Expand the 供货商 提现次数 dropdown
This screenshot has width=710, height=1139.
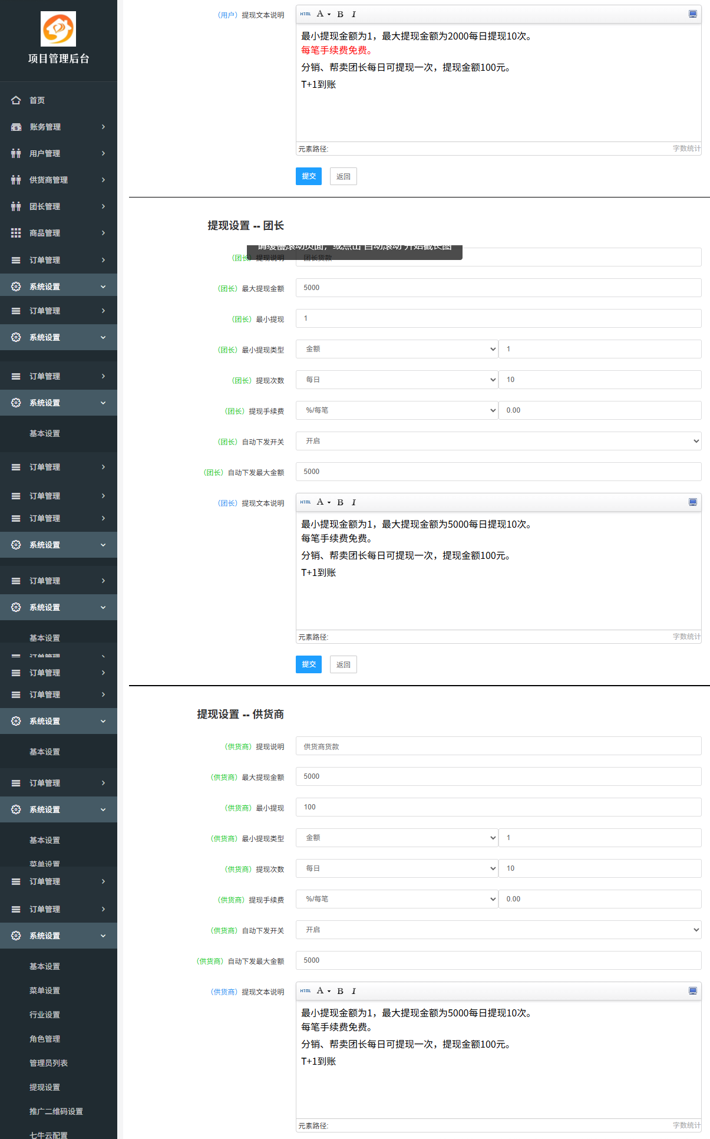pyautogui.click(x=397, y=868)
